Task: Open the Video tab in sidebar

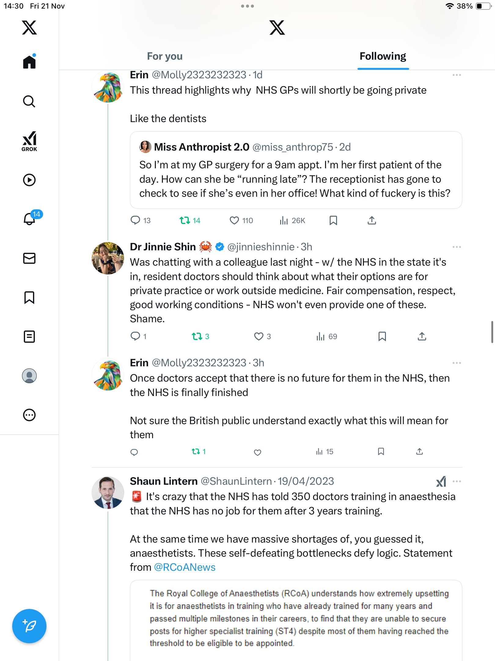Action: (29, 180)
